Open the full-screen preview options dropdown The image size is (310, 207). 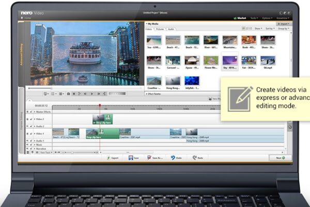[x=54, y=94]
